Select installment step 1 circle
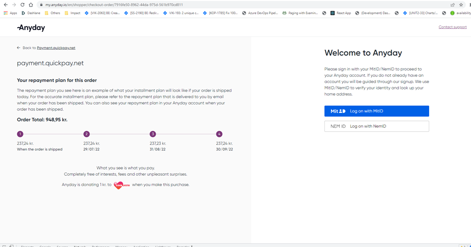The height and width of the screenshot is (247, 471). coord(20,134)
